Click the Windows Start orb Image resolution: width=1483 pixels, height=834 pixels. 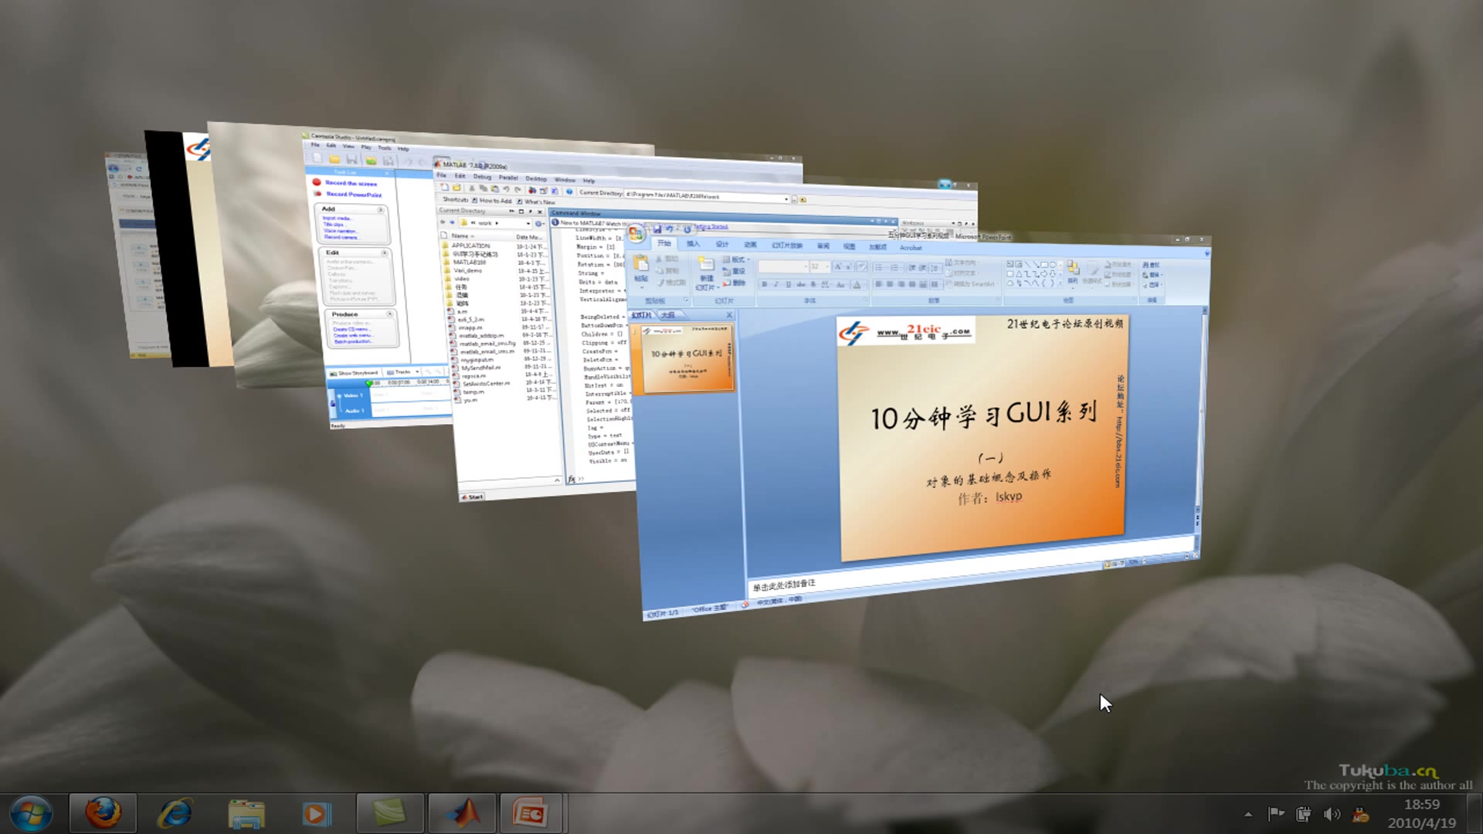click(30, 813)
